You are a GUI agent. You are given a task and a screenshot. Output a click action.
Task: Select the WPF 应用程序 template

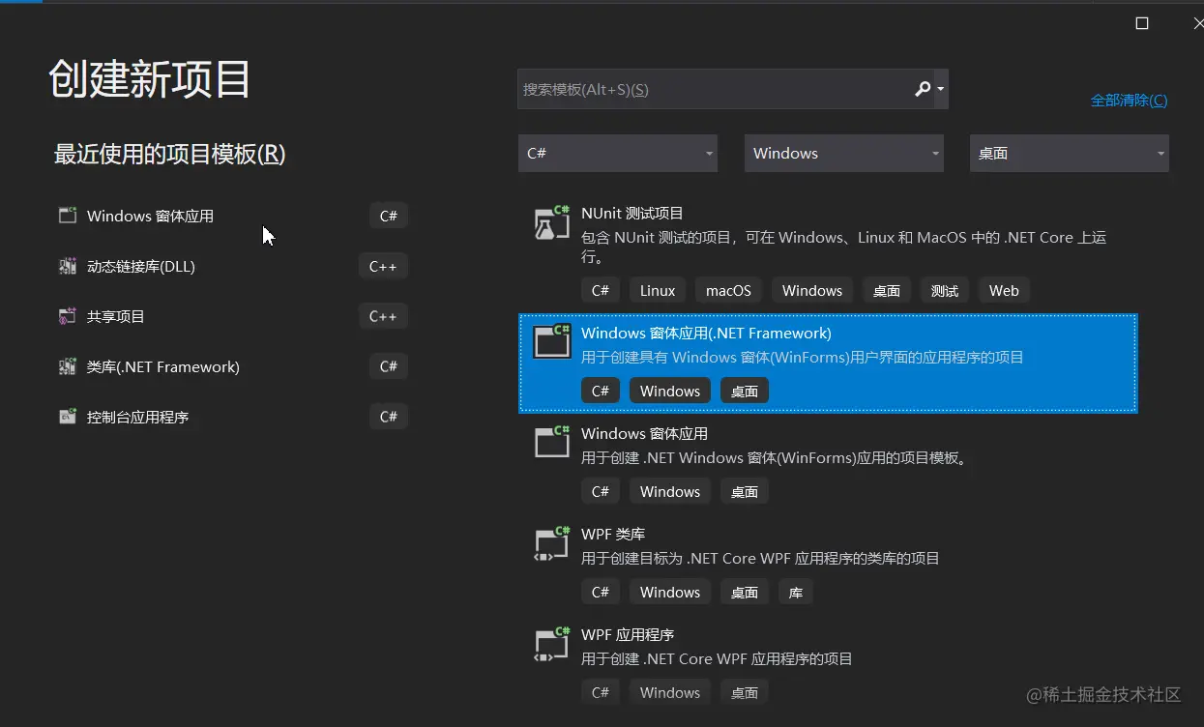(828, 664)
